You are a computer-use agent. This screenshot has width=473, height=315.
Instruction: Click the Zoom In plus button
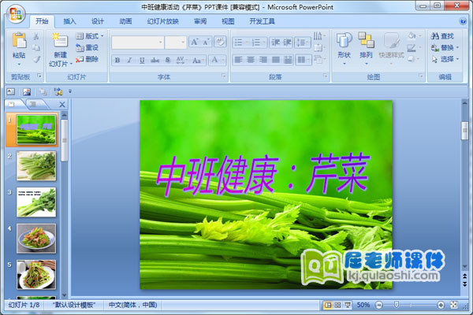tap(441, 306)
